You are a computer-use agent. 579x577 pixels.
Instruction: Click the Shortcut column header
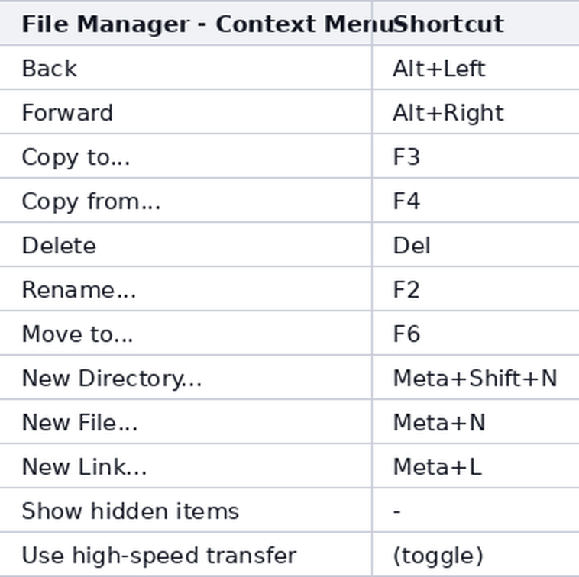[476, 23]
